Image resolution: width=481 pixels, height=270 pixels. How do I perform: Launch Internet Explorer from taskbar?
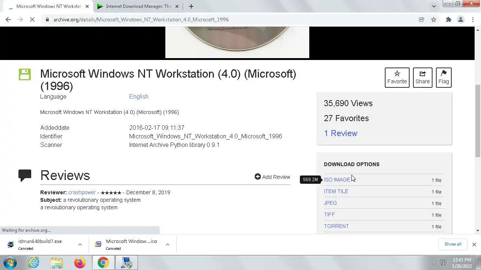[x=33, y=262]
